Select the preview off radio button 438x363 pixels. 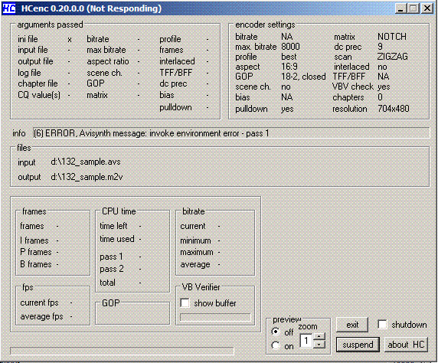(x=276, y=332)
